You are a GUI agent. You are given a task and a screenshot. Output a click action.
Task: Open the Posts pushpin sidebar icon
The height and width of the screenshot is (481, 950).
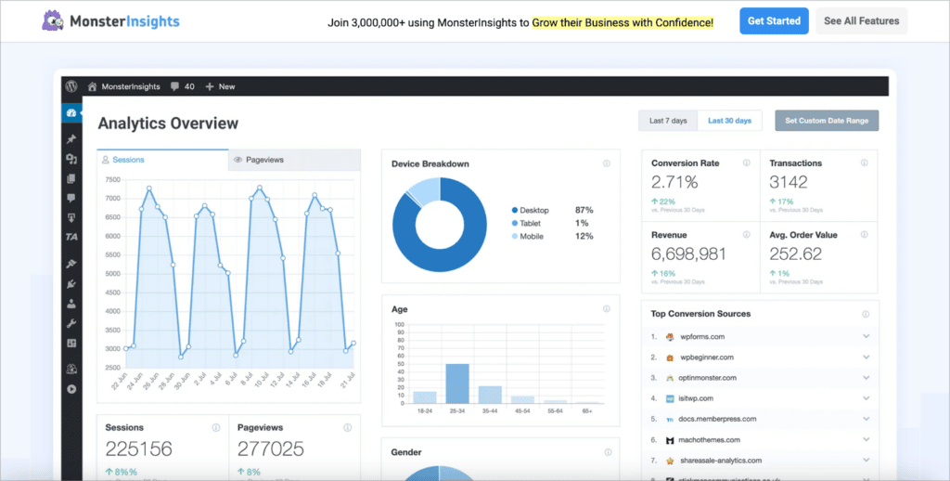[x=71, y=139]
